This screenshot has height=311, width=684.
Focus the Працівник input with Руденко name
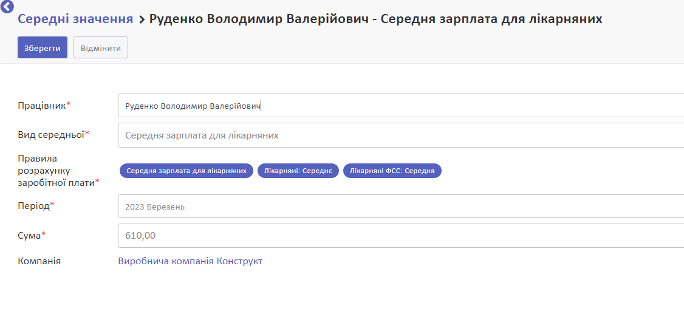[x=401, y=106]
